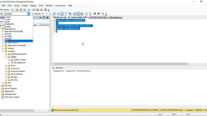Close the Object Explorer panel
Viewport: 207px width, 116px height.
(48, 18)
